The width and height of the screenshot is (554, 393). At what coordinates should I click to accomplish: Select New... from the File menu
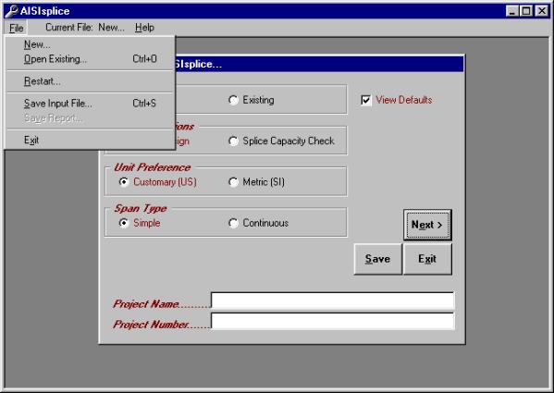pos(90,44)
